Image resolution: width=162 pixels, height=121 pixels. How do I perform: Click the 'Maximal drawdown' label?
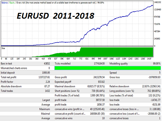(65, 86)
